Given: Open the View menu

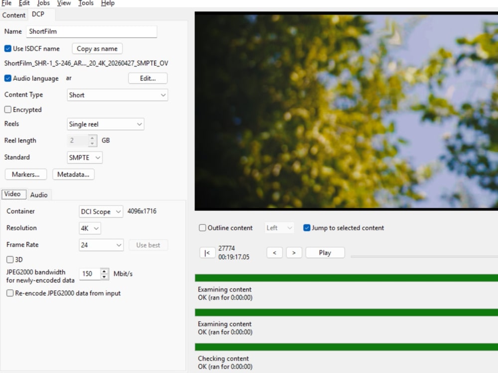Looking at the screenshot, I should [x=64, y=3].
